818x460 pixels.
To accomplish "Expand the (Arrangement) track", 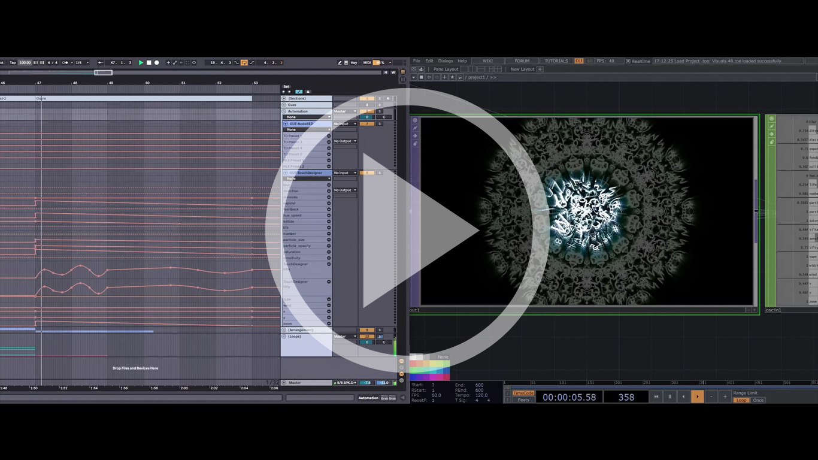I will (284, 330).
